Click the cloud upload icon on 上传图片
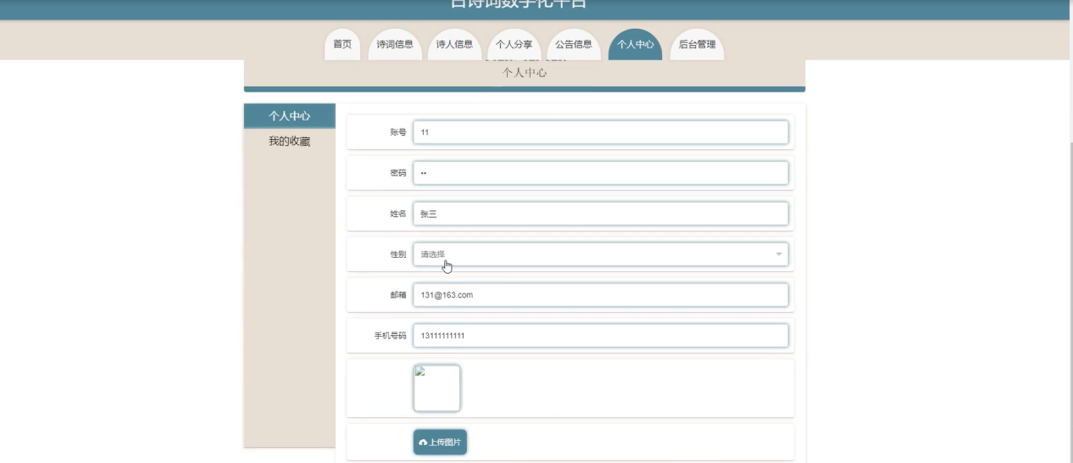1073x463 pixels. (423, 443)
